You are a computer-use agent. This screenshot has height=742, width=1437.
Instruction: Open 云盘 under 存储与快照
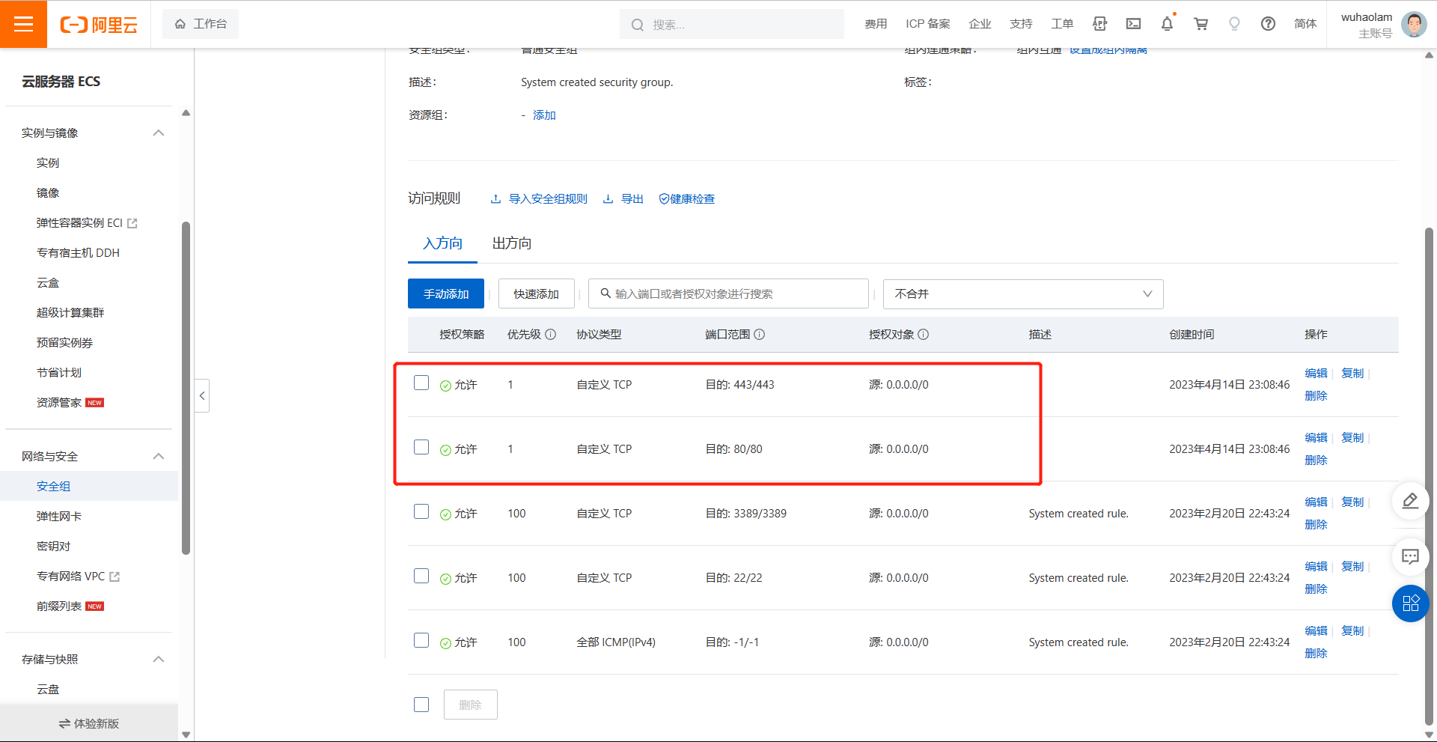tap(48, 690)
